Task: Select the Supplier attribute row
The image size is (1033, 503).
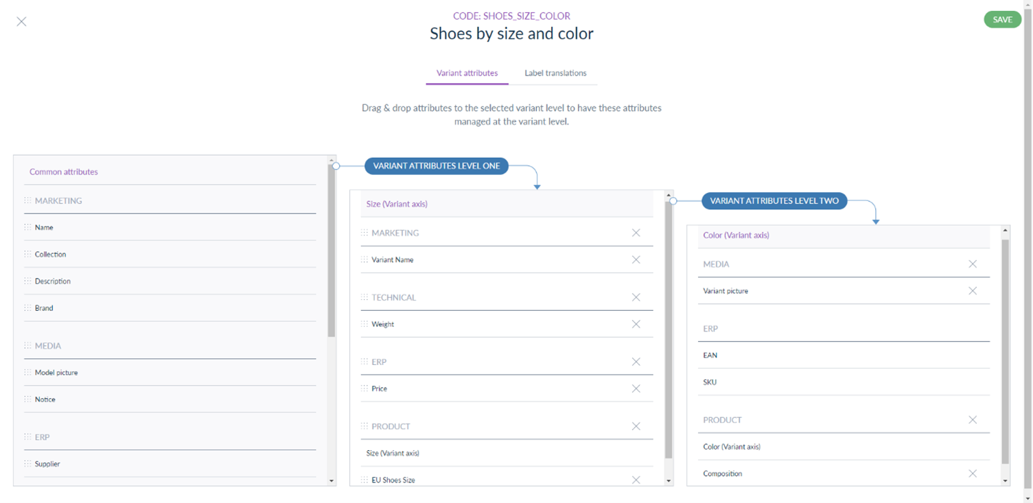Action: coord(170,464)
